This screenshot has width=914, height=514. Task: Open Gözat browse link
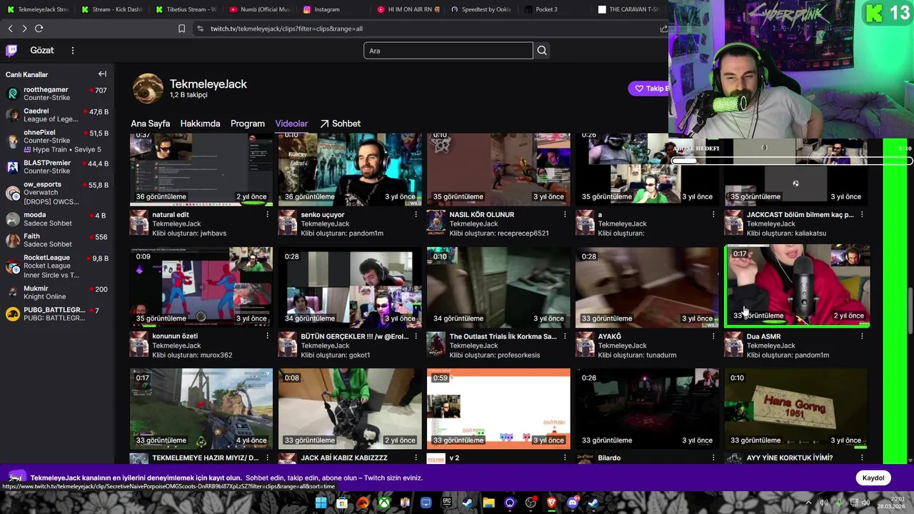42,50
